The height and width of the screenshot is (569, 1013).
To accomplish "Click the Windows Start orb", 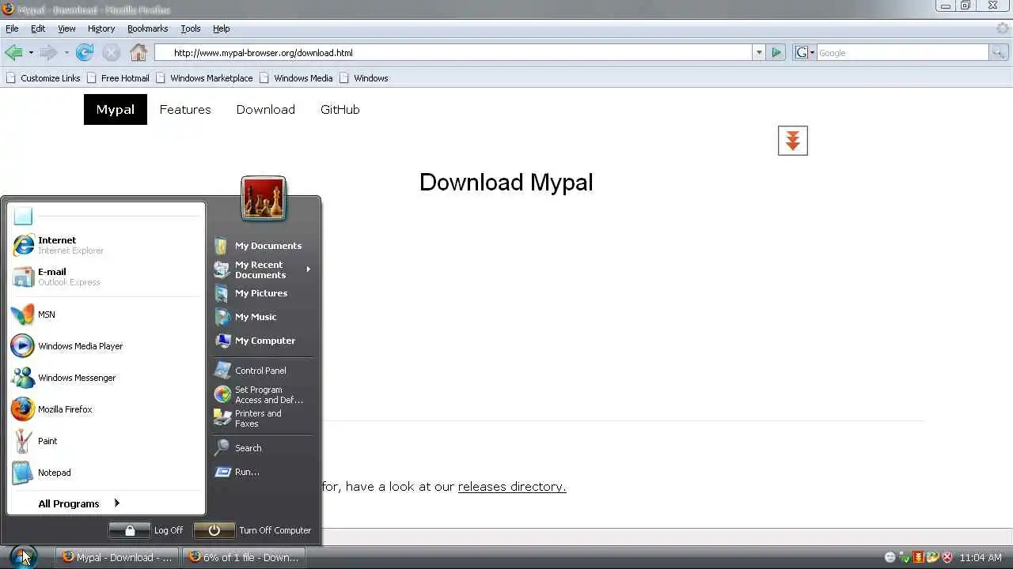I will pyautogui.click(x=23, y=556).
